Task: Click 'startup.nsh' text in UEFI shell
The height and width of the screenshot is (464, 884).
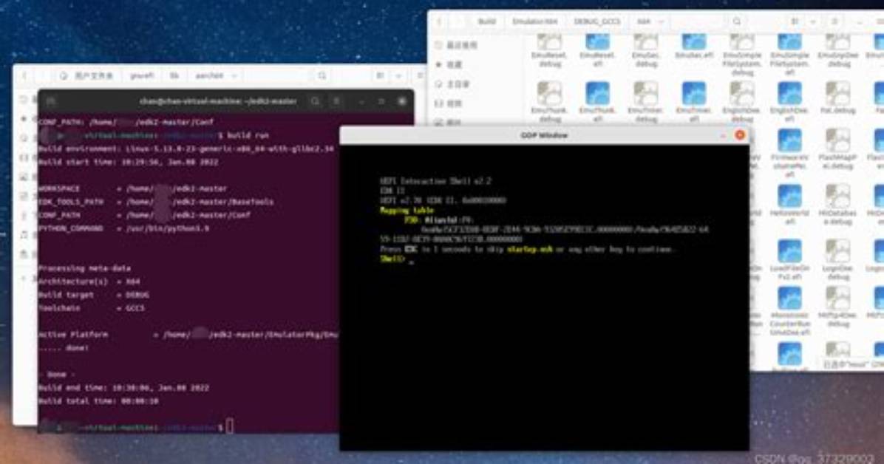Action: (x=530, y=249)
